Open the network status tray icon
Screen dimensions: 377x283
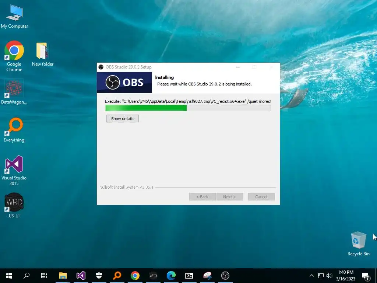coord(321,276)
